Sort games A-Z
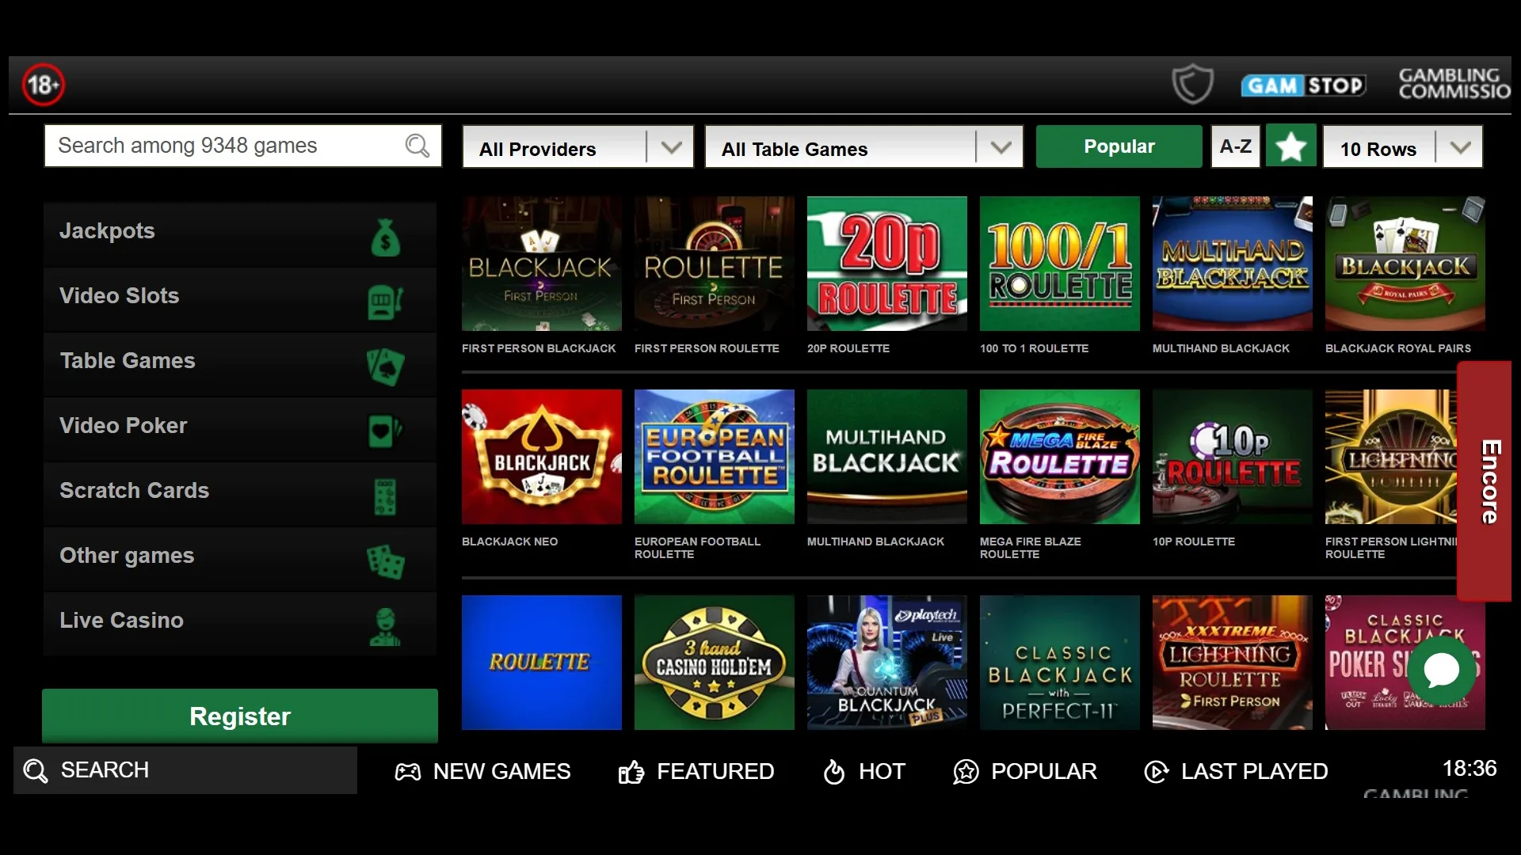 pos(1236,146)
